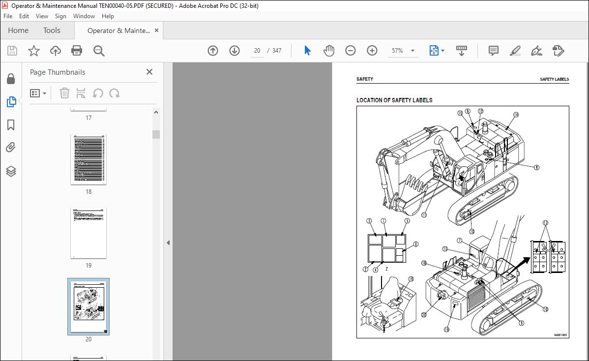Print the document using printer icon
The height and width of the screenshot is (361, 589).
click(77, 51)
